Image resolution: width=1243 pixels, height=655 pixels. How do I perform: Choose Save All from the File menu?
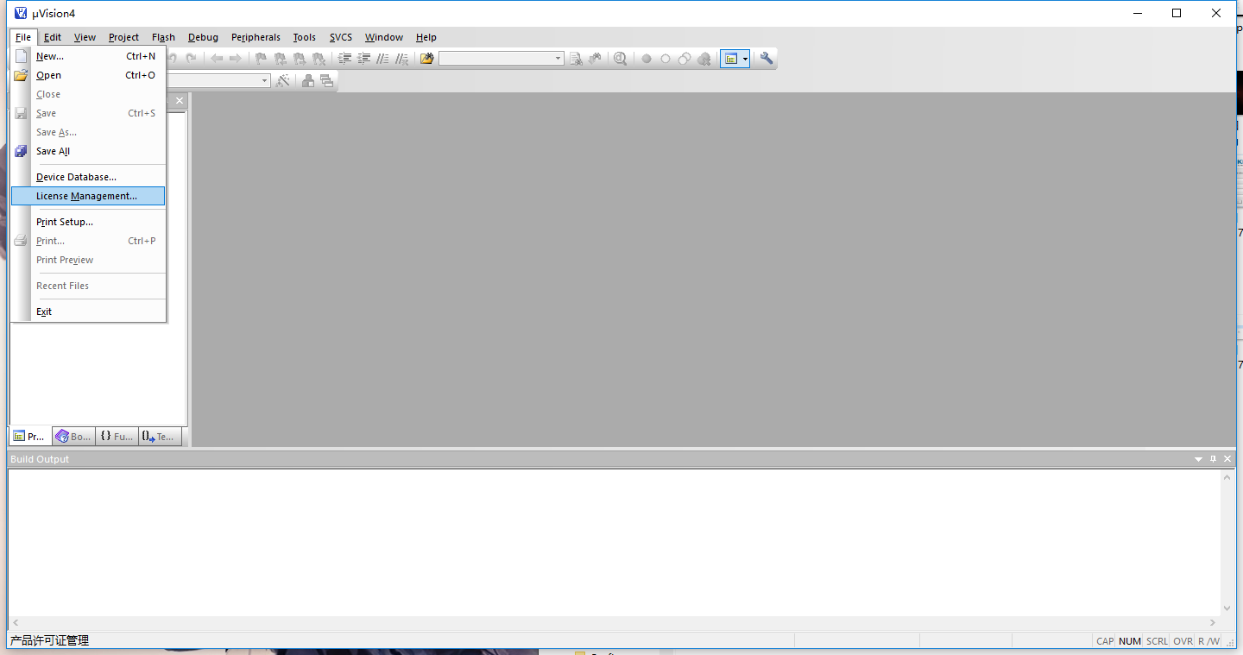click(88, 151)
